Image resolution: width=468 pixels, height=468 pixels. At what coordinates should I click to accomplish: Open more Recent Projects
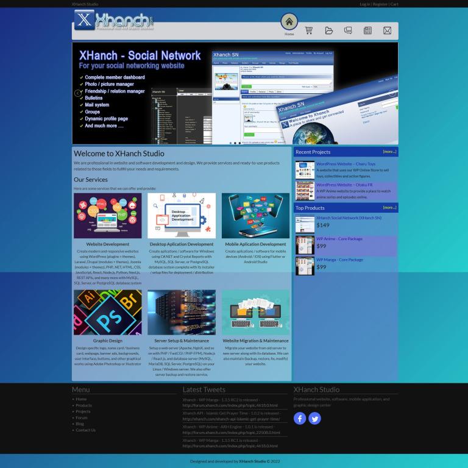(x=389, y=152)
